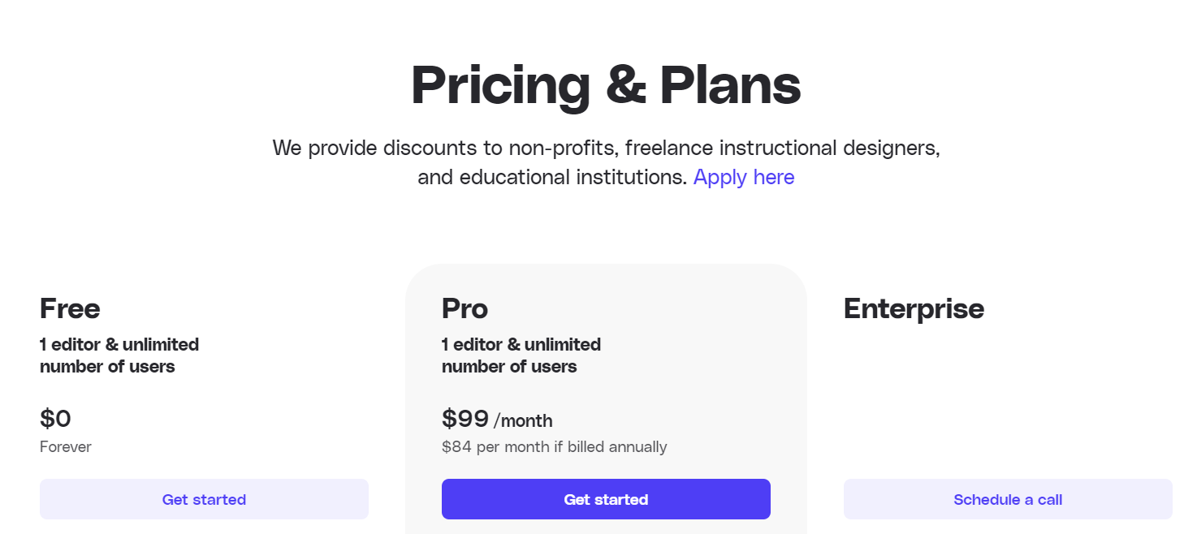1197x534 pixels.
Task: Click the Forever label below $0
Action: click(66, 446)
